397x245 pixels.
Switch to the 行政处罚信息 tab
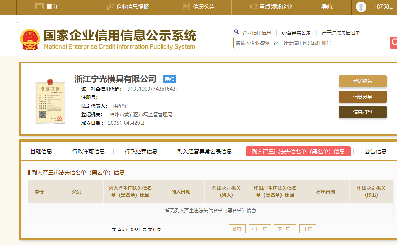(x=141, y=152)
